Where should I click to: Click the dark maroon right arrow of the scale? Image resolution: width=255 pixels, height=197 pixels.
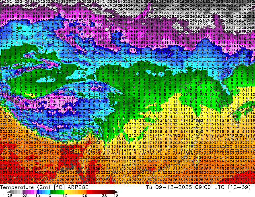tap(115, 192)
